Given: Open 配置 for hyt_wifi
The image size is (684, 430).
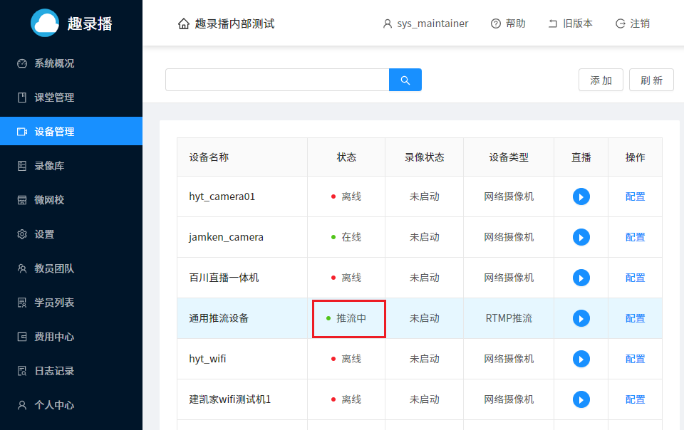Looking at the screenshot, I should tap(635, 359).
